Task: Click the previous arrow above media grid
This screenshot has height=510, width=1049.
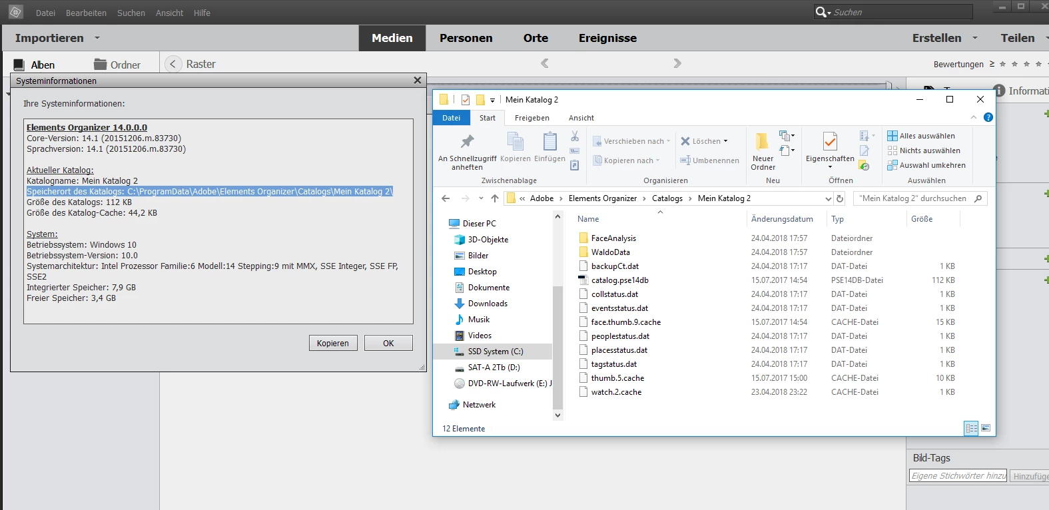Action: pos(545,63)
